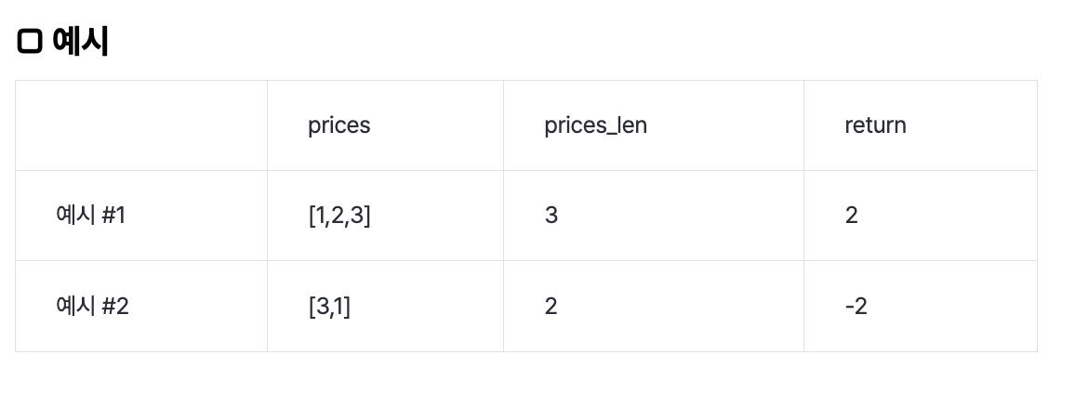Click return value 2 in 예시 #1 row
1088x394 pixels.
coord(852,216)
